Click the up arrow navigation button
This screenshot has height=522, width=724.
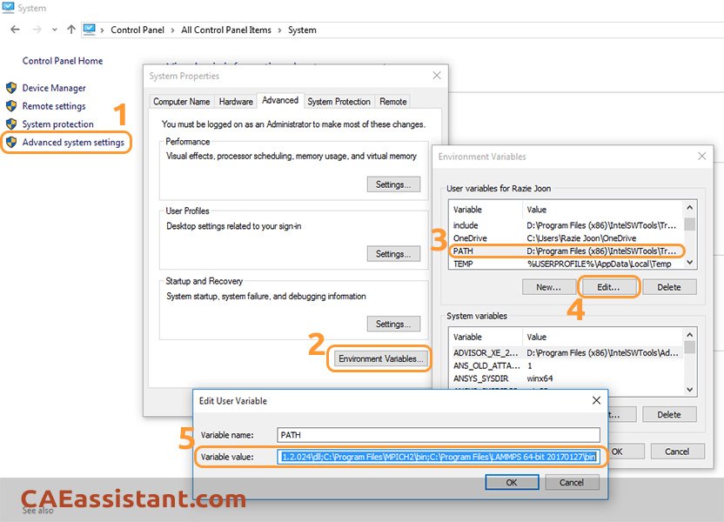(71, 30)
